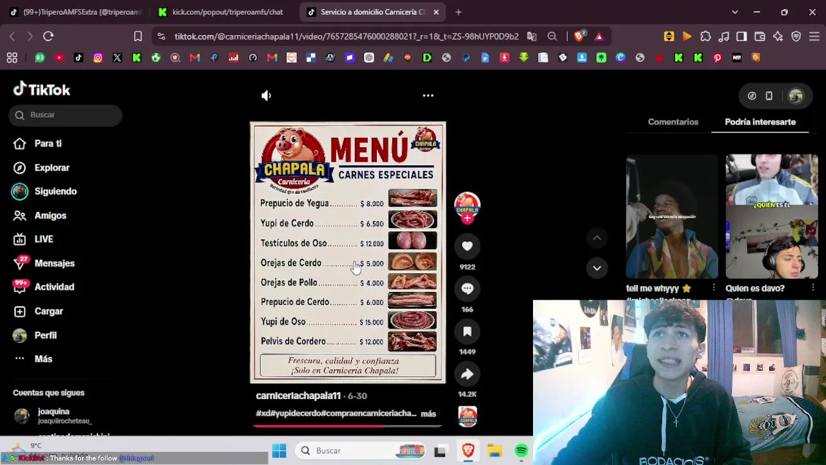Open the Pinterest bookmark
Image resolution: width=826 pixels, height=465 pixels.
pos(718,58)
